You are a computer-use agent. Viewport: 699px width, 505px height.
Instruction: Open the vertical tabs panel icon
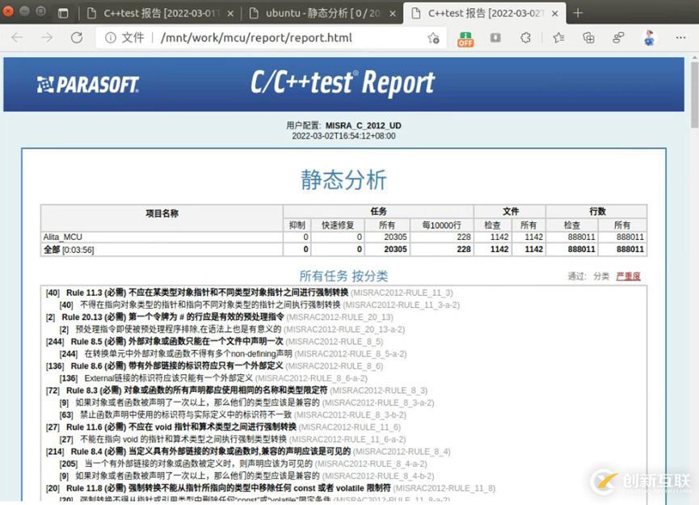tap(64, 13)
